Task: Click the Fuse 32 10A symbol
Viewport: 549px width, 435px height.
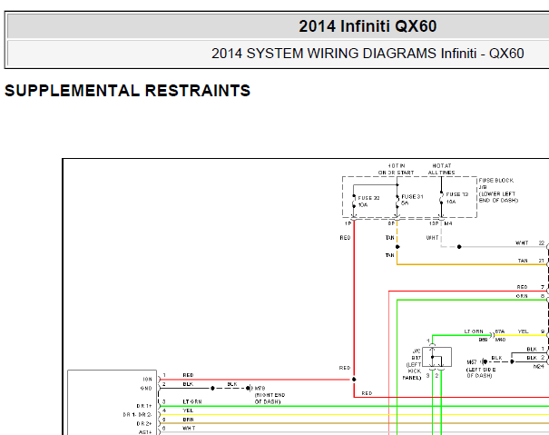Action: tap(354, 202)
